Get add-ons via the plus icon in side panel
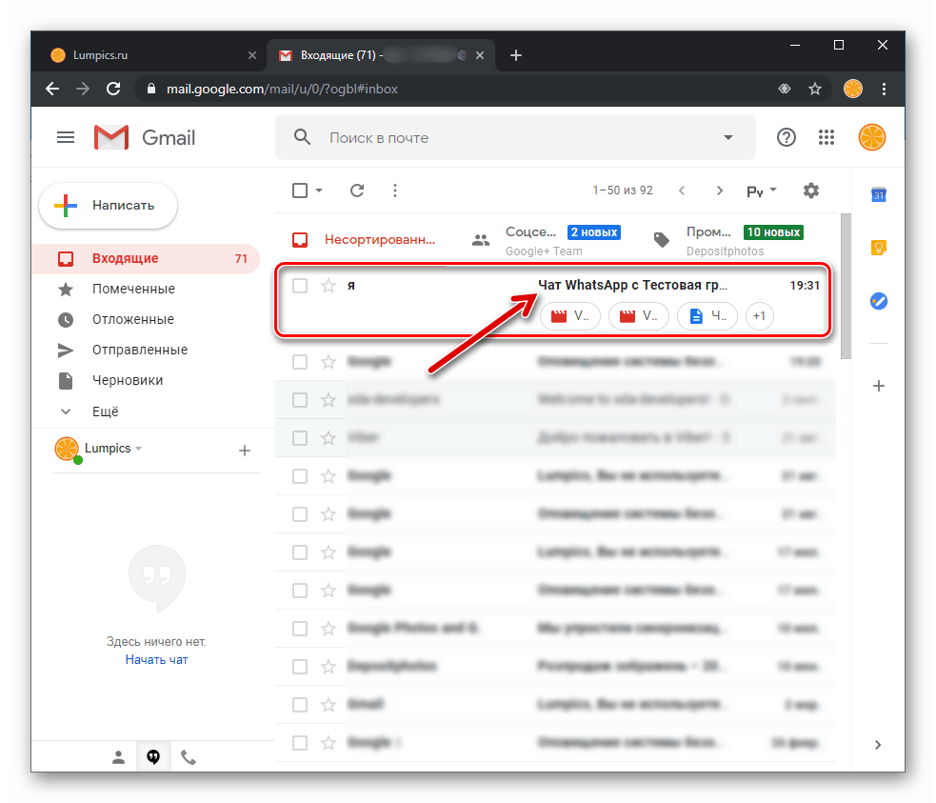Screen dimensions: 936x803 (x=879, y=386)
